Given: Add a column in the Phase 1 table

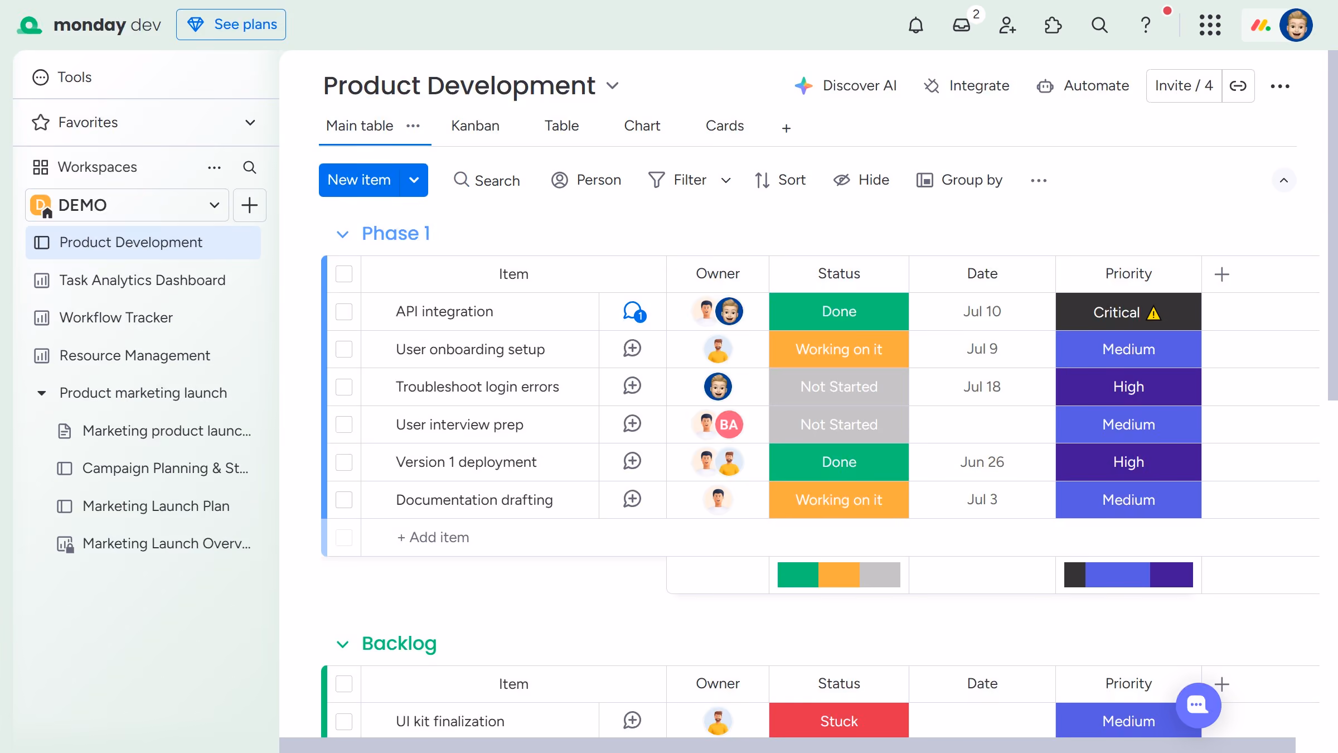Looking at the screenshot, I should click(x=1221, y=274).
